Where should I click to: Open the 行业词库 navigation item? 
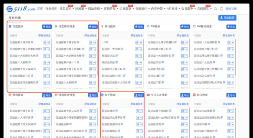[51, 9]
